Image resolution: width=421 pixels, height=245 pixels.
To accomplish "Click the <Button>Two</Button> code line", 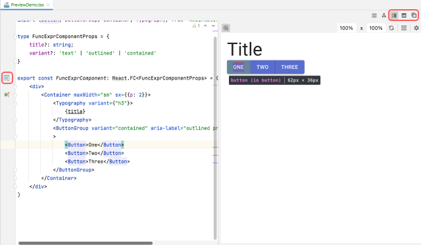I will [x=94, y=153].
